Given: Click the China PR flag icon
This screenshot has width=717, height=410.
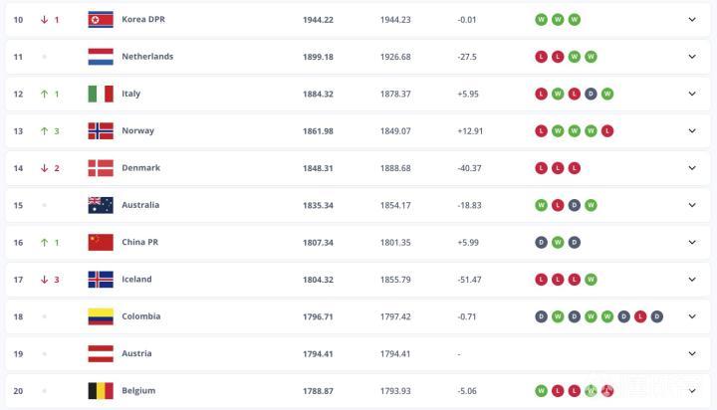Looking at the screenshot, I should 101,242.
